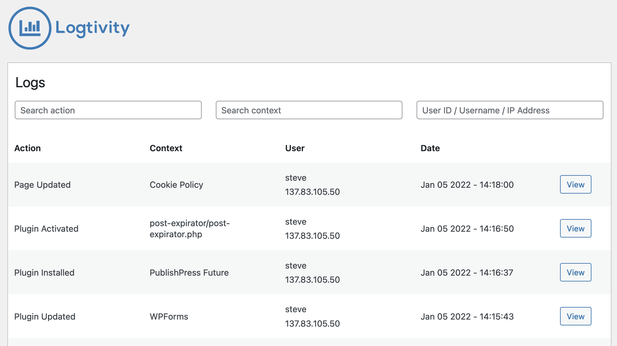
Task: Select the PublishPress Future context entry
Action: pyautogui.click(x=189, y=272)
